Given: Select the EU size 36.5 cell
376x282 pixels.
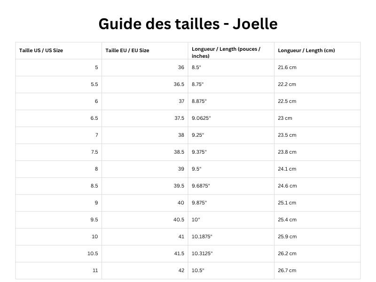Looking at the screenshot, I should [179, 84].
